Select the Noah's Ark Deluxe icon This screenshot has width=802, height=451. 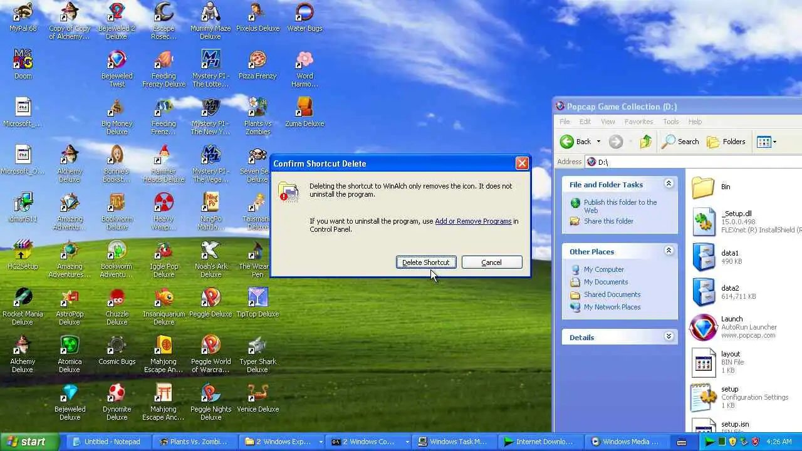point(211,259)
